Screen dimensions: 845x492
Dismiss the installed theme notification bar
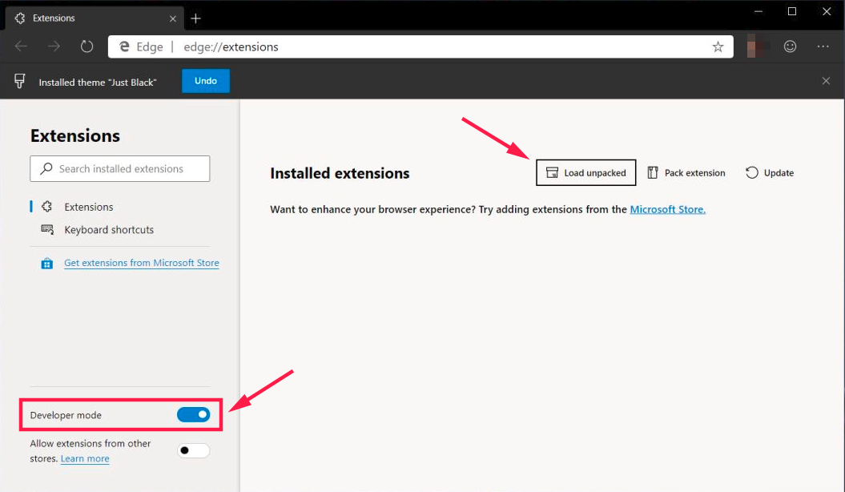coord(826,81)
